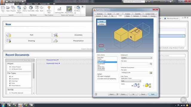Click the More globe icon
This screenshot has height=107, width=191.
[78, 7]
